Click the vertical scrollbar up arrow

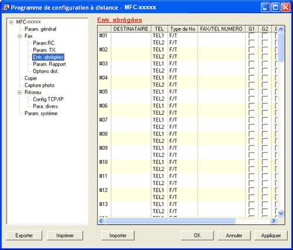(281, 29)
